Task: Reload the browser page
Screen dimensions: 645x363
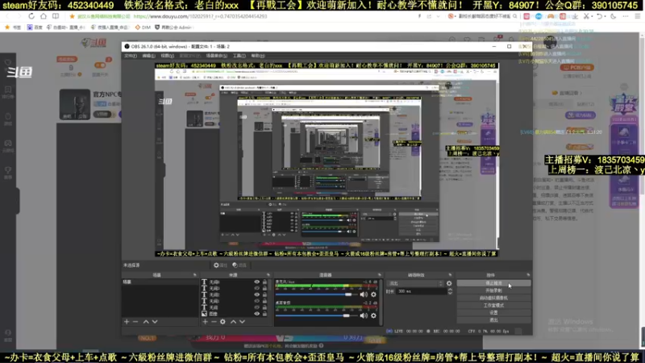Action: (x=31, y=16)
